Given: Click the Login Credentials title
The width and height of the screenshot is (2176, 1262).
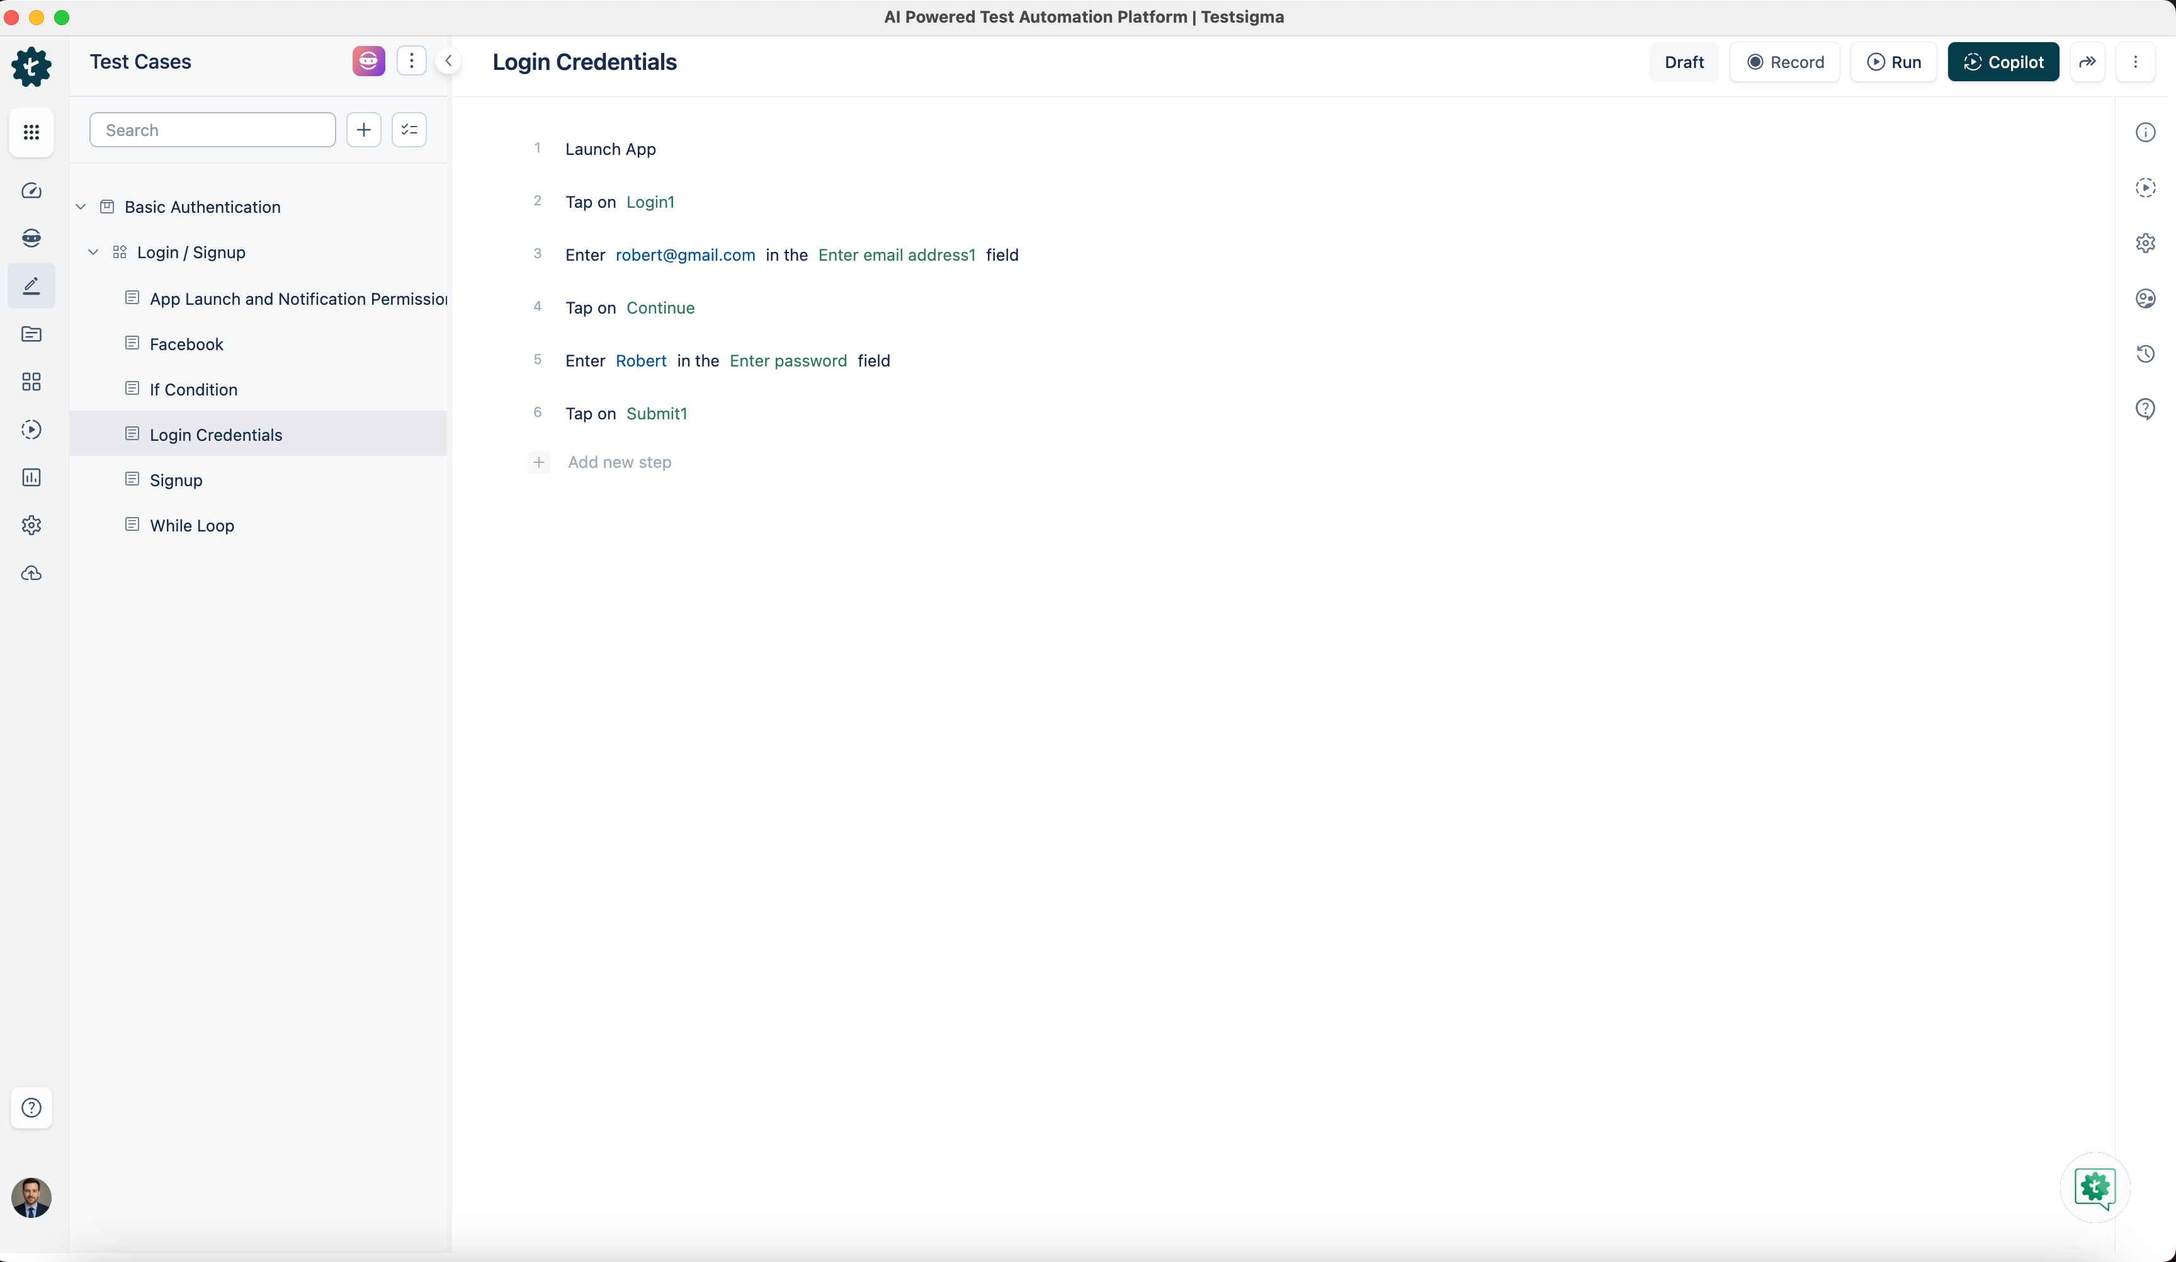Looking at the screenshot, I should click(584, 62).
